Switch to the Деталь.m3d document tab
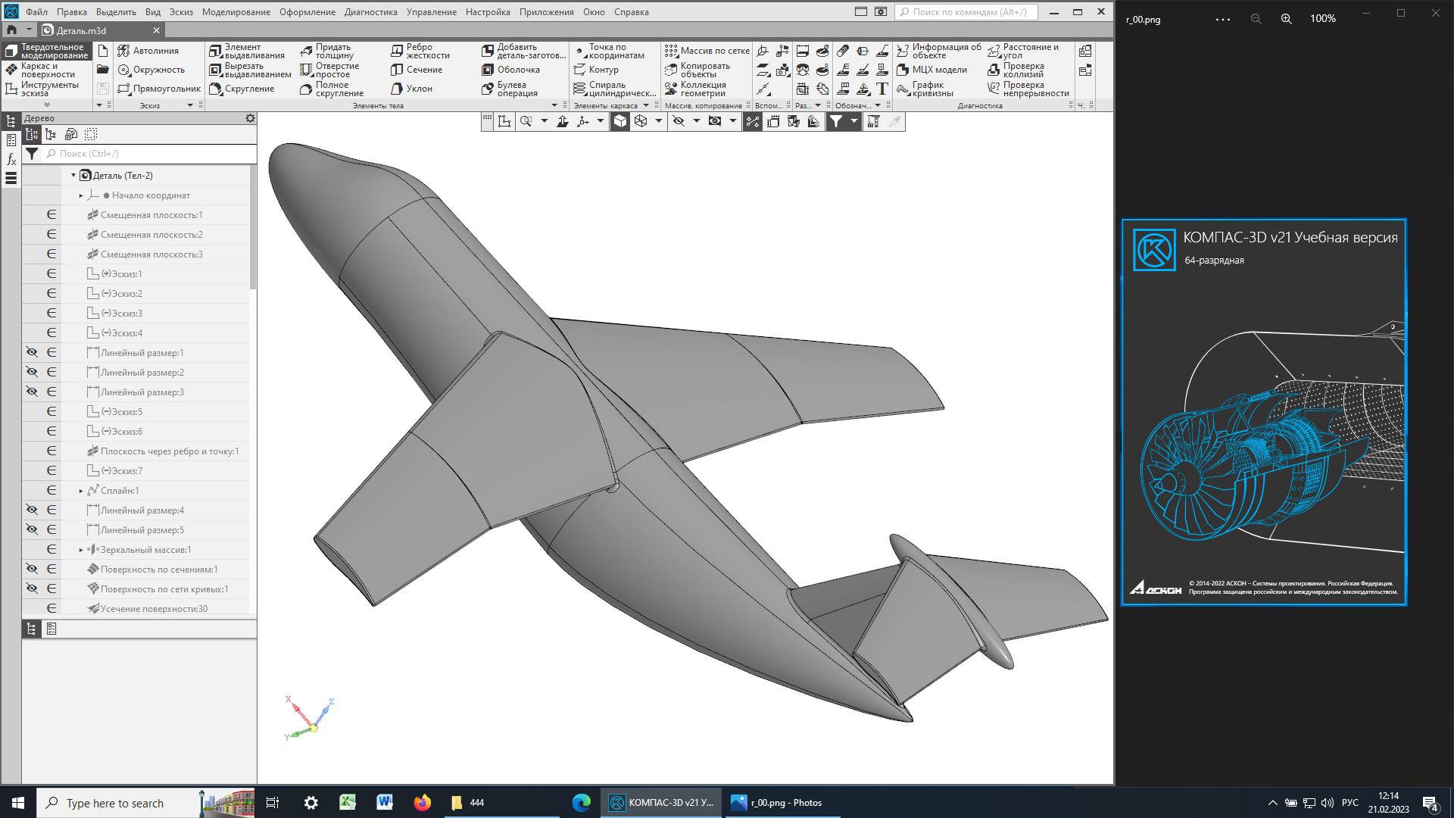Image resolution: width=1454 pixels, height=818 pixels. coord(101,30)
